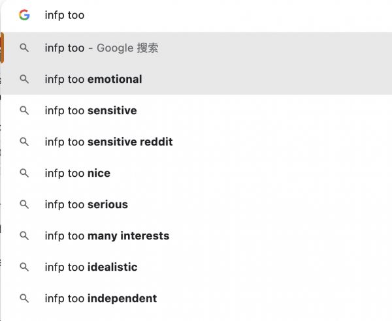The height and width of the screenshot is (321, 392).
Task: Click search icon beside "infp too many interests"
Action: (x=24, y=236)
